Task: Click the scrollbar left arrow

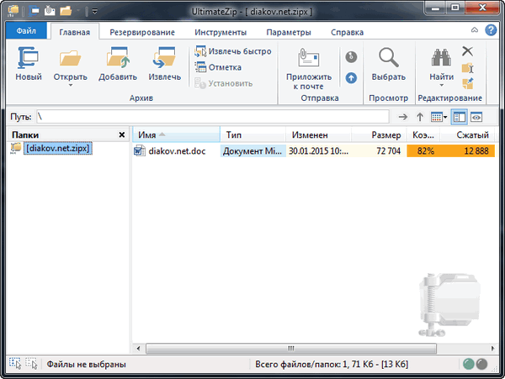Action: [139, 349]
